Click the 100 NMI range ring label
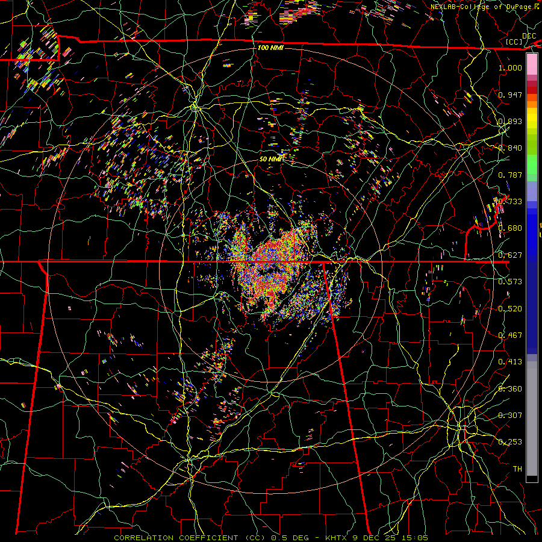Viewport: 542px width, 542px height. [270, 48]
